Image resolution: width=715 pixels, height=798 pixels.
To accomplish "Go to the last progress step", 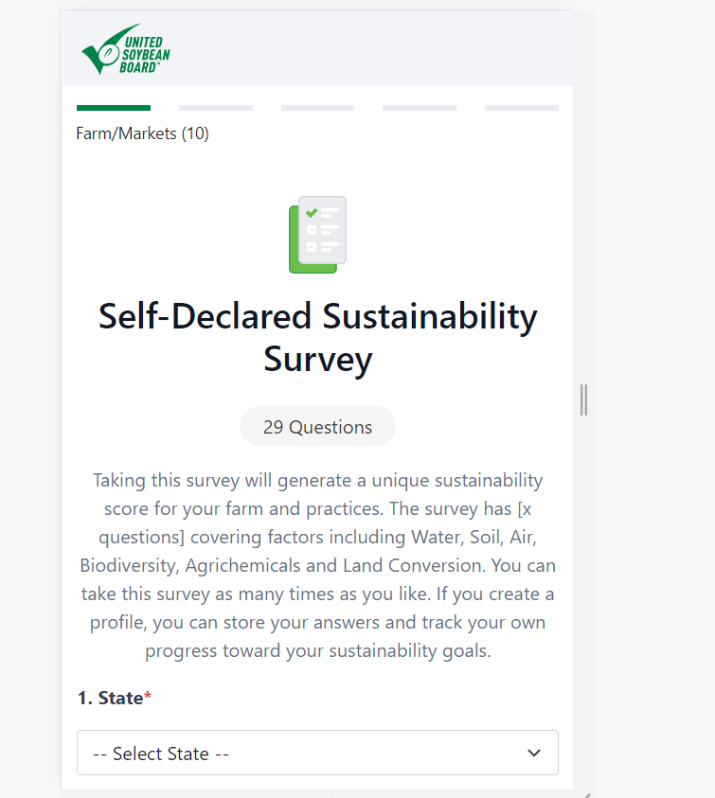I will [x=521, y=108].
